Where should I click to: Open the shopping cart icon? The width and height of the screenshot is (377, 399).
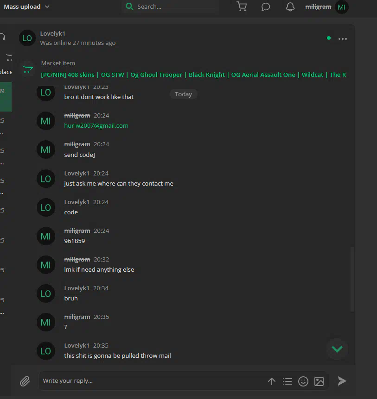click(x=242, y=6)
